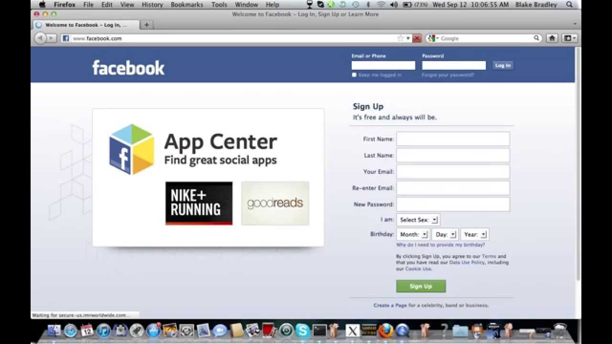Open Finder from the dock
Viewport: 612px width, 344px height.
tap(54, 330)
